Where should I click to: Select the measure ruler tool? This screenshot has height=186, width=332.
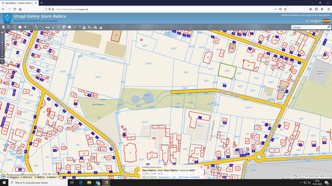(x=37, y=27)
